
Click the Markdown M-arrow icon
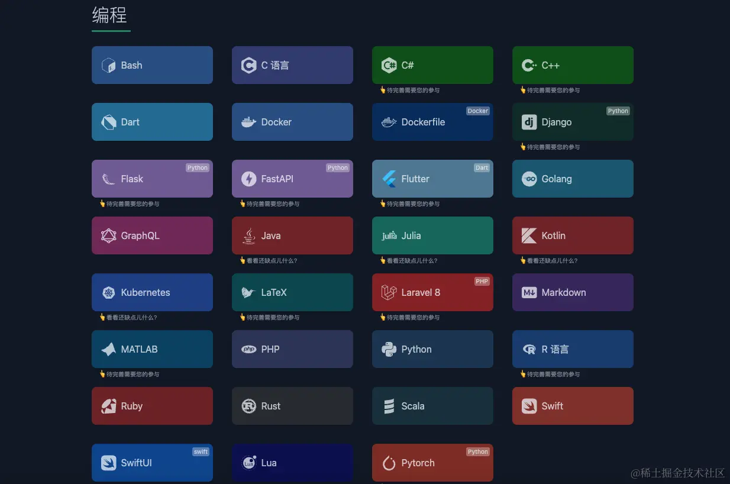[x=529, y=292]
